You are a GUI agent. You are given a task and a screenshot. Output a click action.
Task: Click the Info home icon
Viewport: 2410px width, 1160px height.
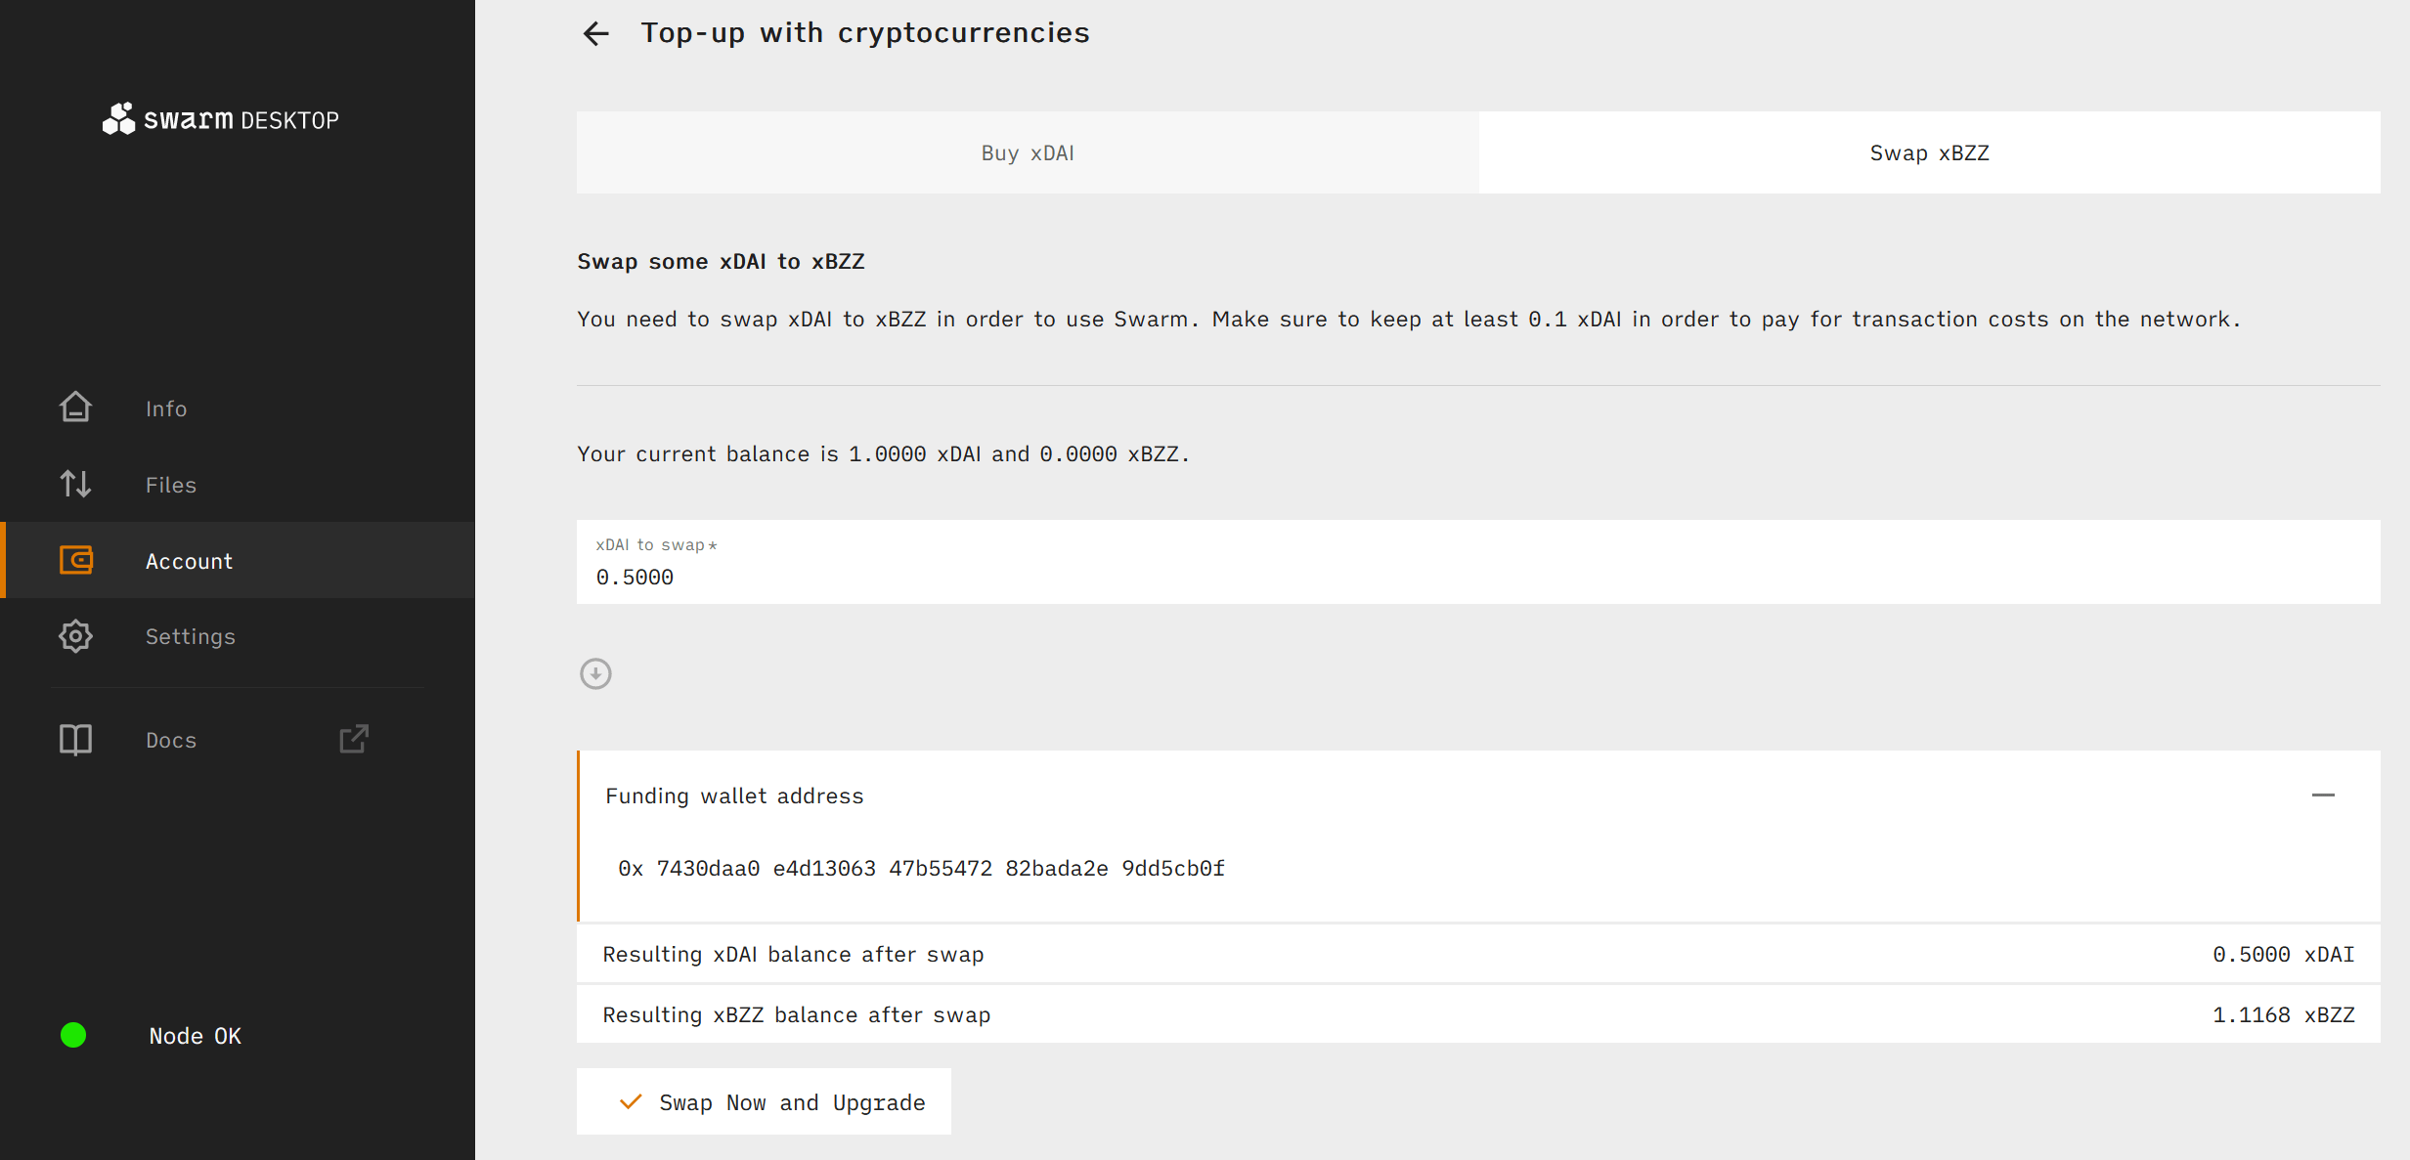coord(75,408)
